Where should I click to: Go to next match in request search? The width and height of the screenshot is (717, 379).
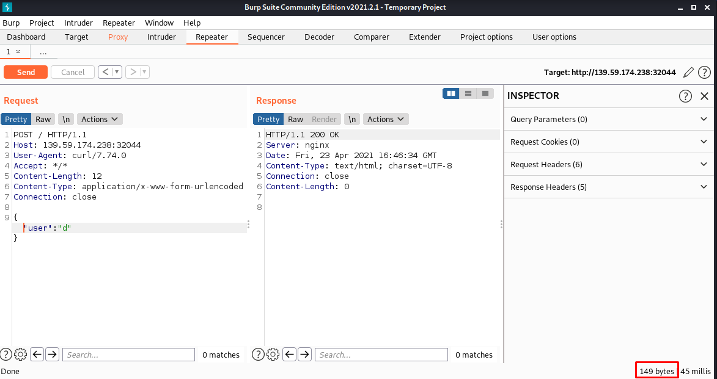tap(52, 355)
